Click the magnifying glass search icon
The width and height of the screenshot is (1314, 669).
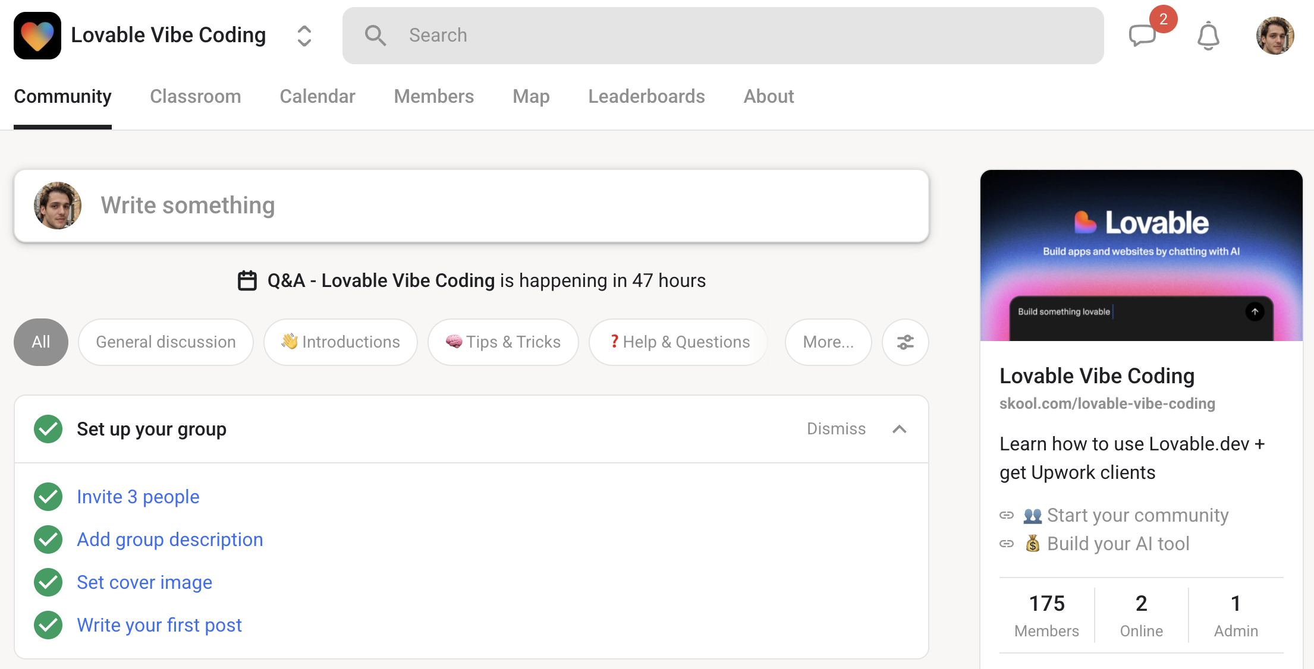pos(375,36)
